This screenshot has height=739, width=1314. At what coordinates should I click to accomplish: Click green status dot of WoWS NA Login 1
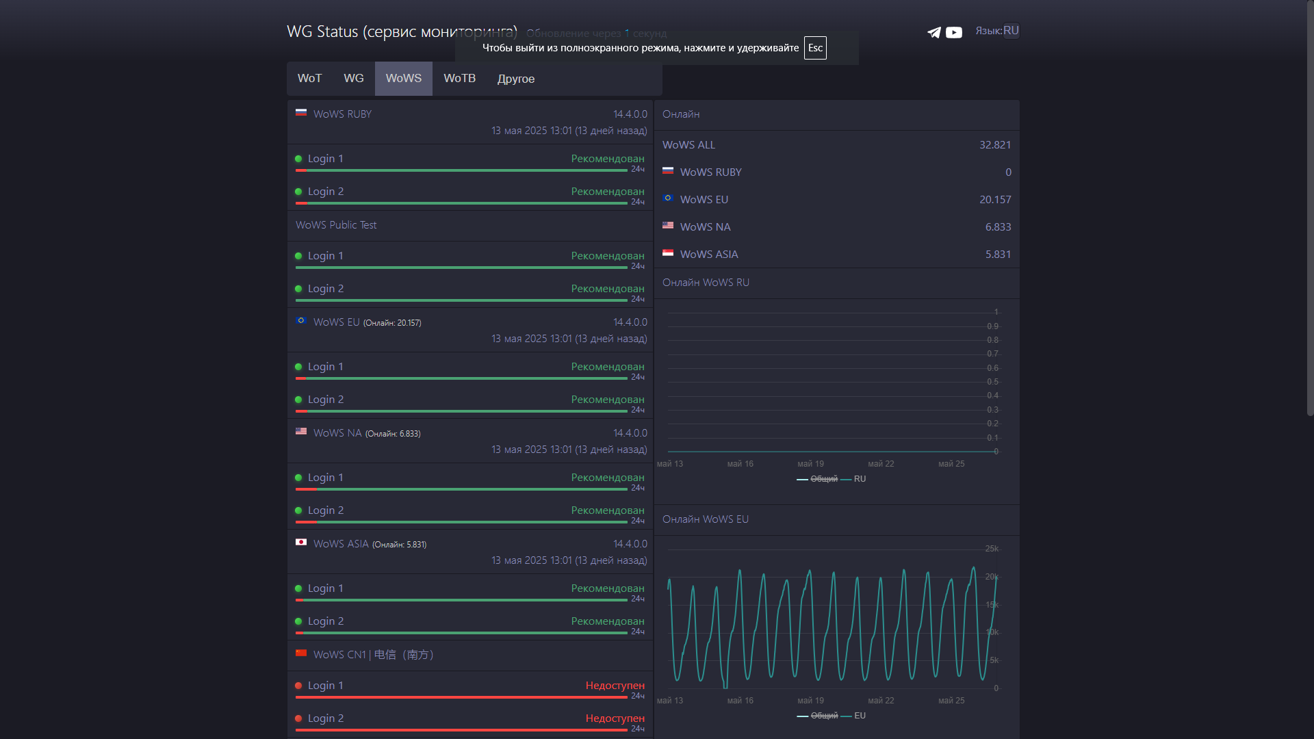tap(298, 478)
